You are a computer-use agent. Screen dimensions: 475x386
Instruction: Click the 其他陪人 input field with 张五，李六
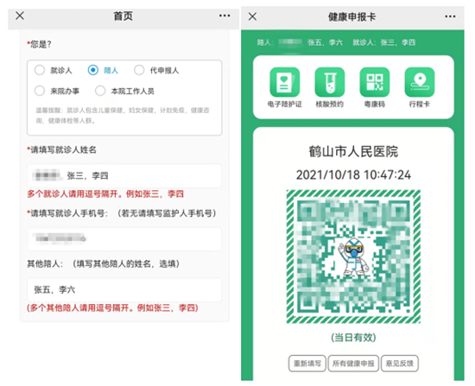pos(124,289)
